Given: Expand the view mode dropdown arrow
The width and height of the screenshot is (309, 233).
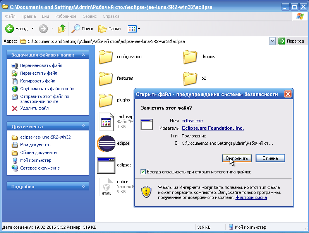Looking at the screenshot, I should click(139, 29).
